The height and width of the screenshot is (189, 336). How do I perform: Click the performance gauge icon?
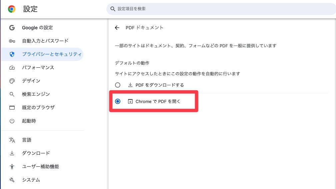(x=12, y=68)
